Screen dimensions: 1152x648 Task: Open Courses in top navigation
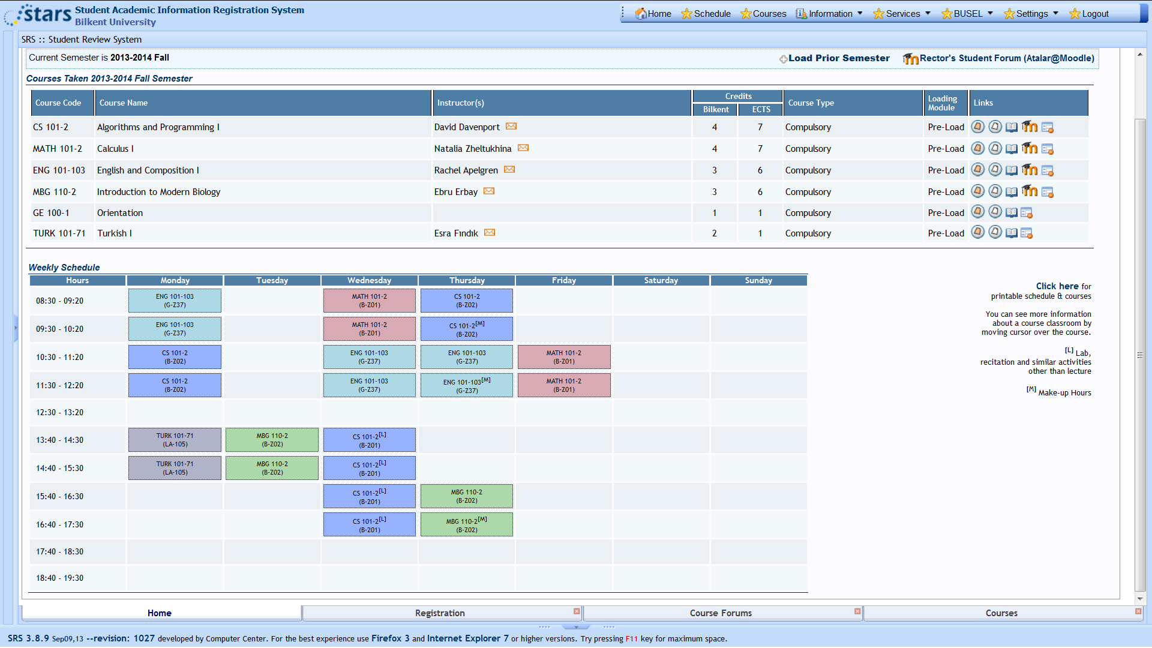tap(763, 14)
